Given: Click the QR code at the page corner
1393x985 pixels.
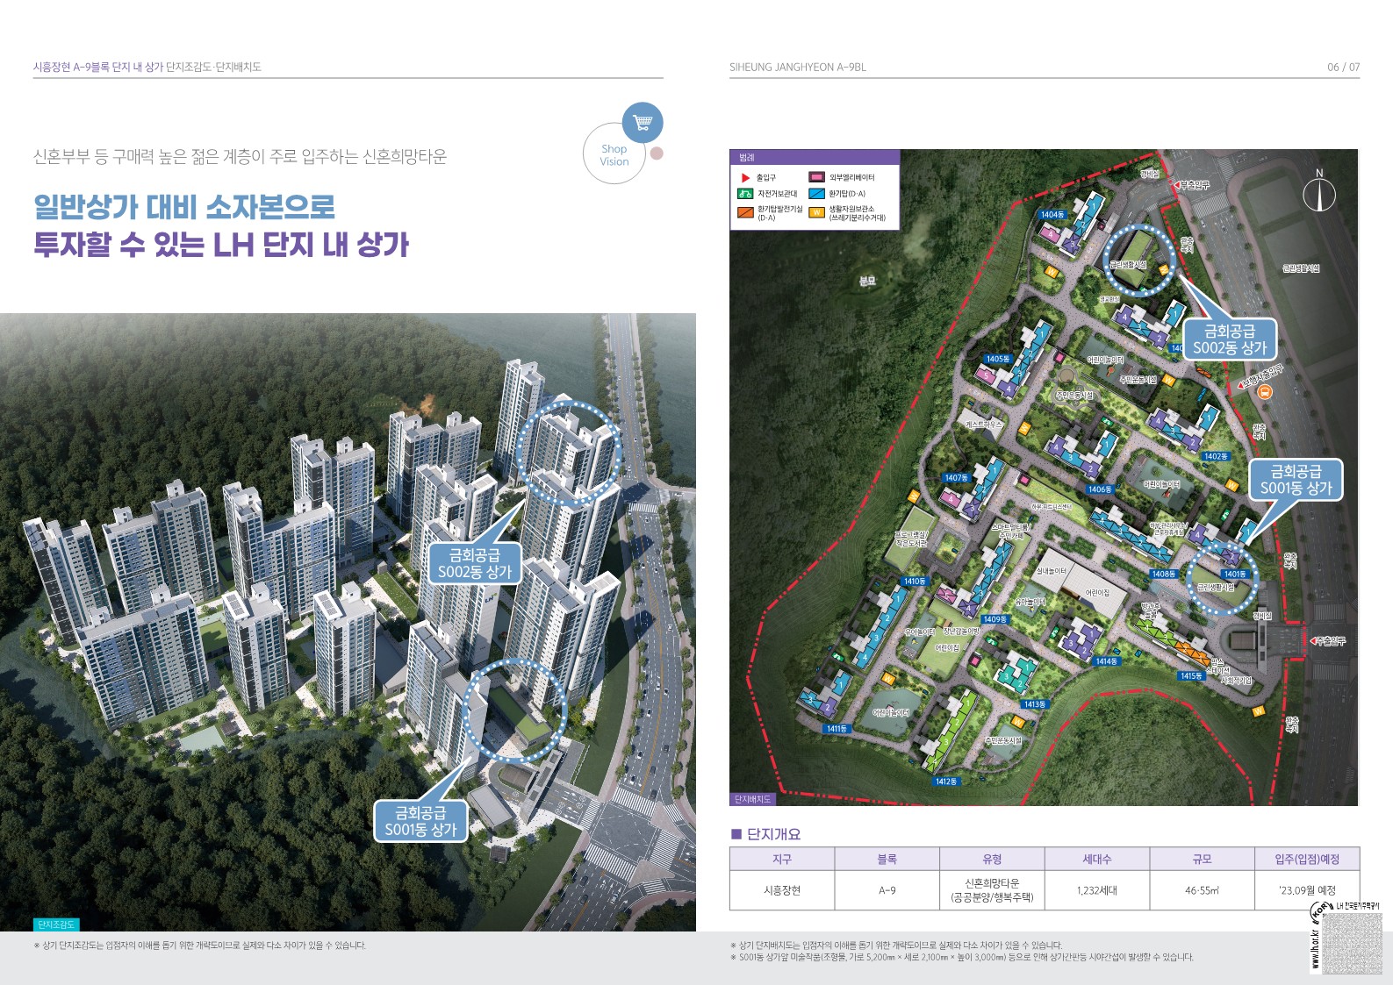Looking at the screenshot, I should [1351, 943].
